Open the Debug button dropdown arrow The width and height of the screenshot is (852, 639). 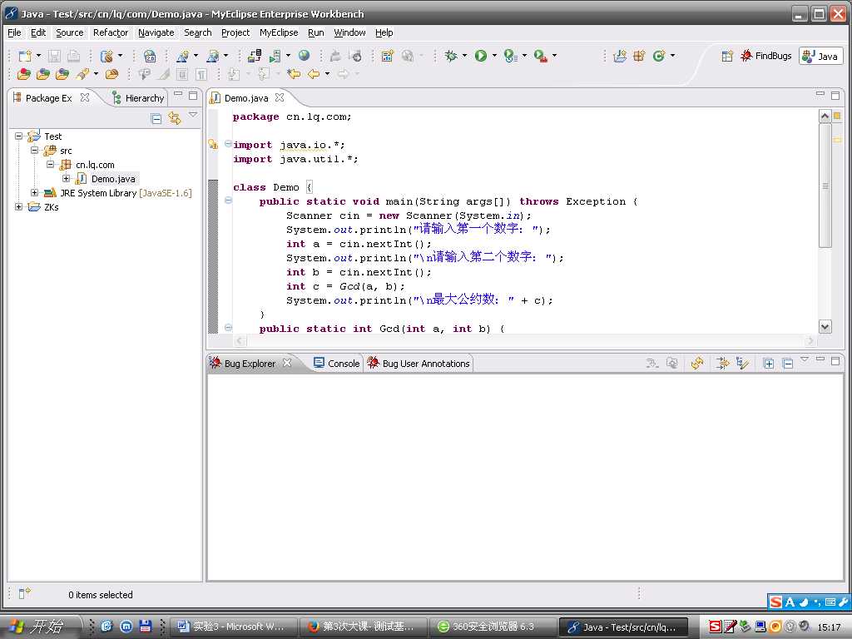[464, 56]
